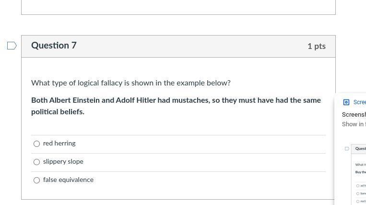Click the "1 pts" point value
The image size is (366, 205).
click(316, 46)
